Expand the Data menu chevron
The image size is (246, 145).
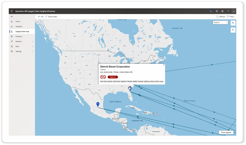coord(33,46)
